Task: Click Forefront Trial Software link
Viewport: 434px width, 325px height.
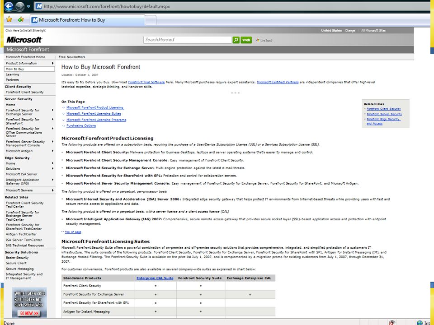Action: pyautogui.click(x=146, y=82)
